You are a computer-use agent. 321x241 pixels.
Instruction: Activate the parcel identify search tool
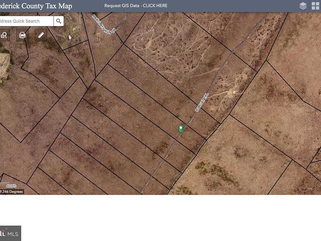click(4, 35)
